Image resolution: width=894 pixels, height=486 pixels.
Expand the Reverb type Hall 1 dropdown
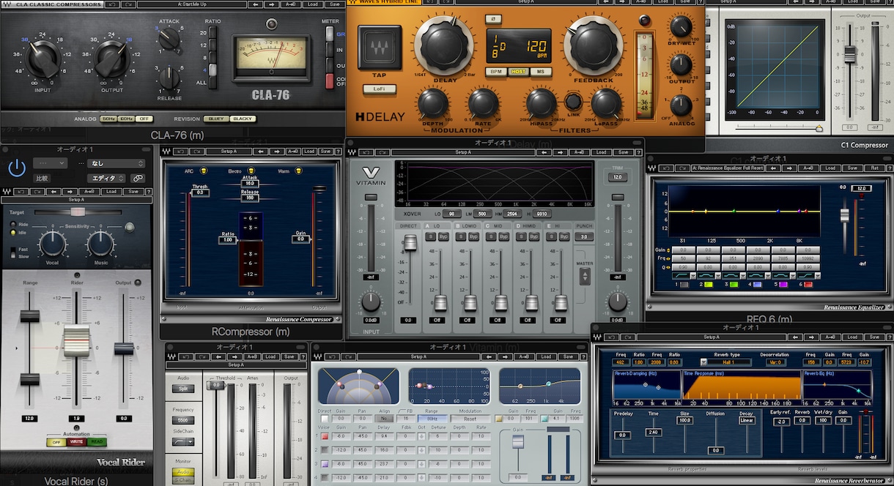pos(725,362)
